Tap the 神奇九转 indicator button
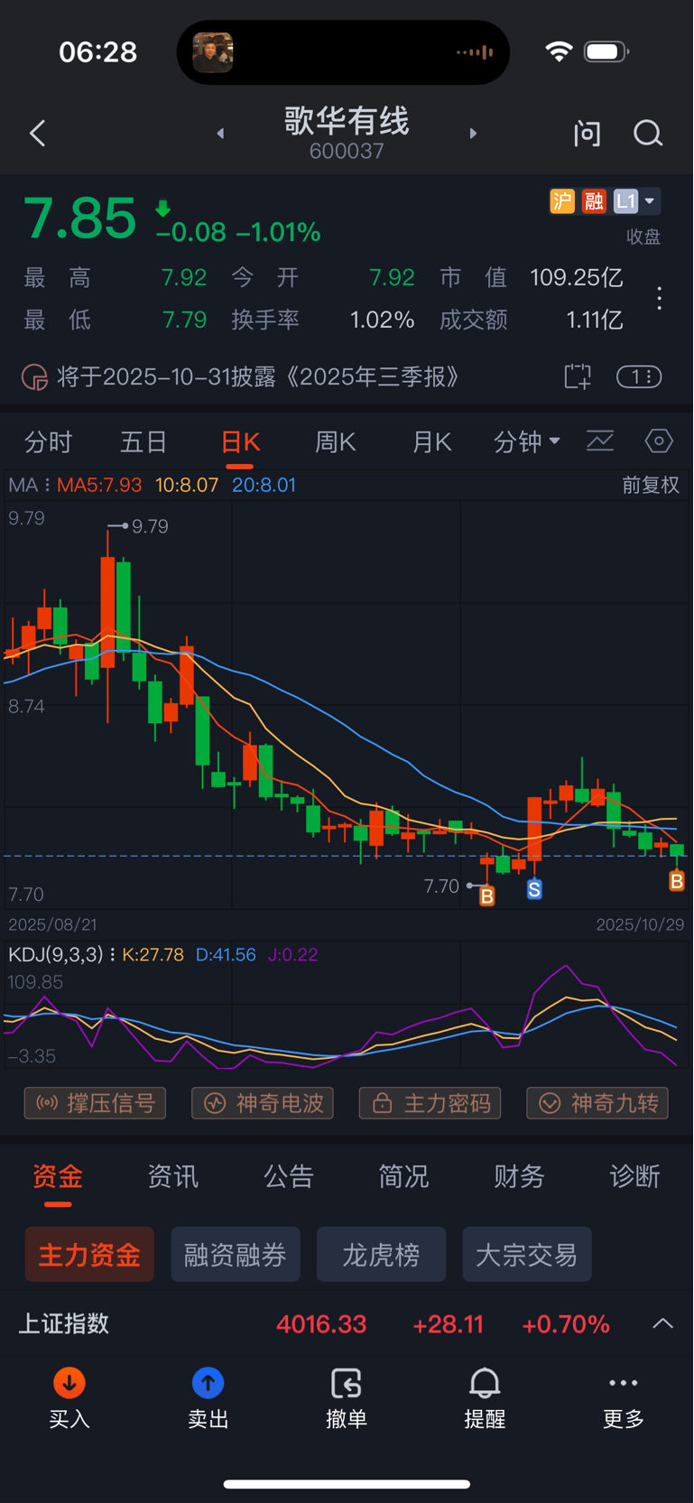The image size is (694, 1503). click(x=597, y=1103)
